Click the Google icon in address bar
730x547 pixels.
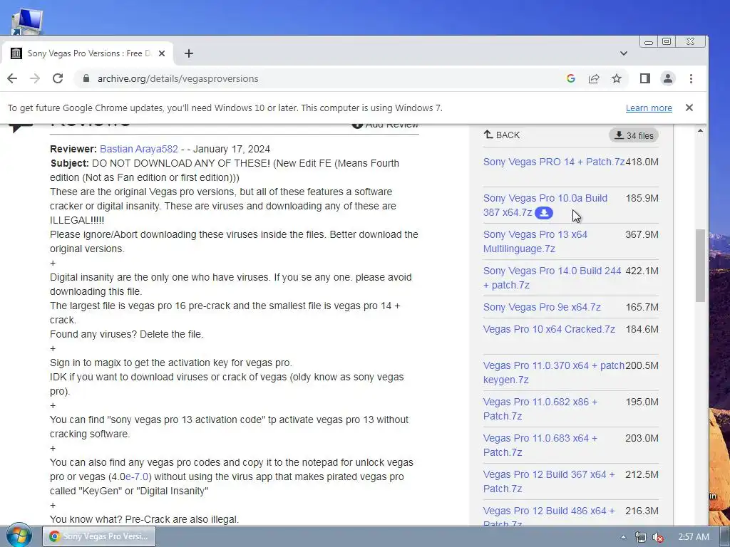point(571,78)
